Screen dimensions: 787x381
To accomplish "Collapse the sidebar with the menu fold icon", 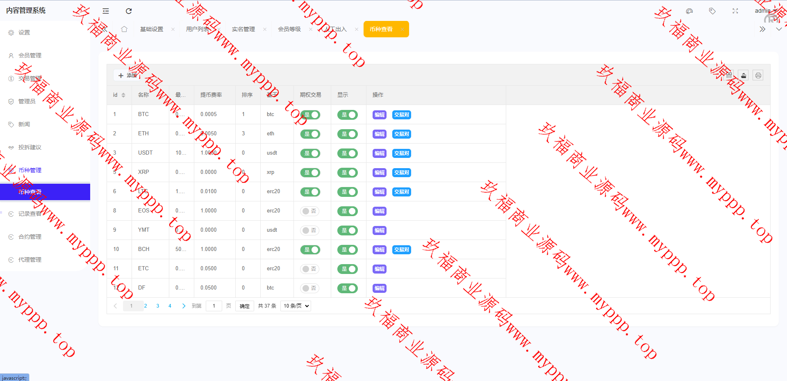I will (106, 11).
